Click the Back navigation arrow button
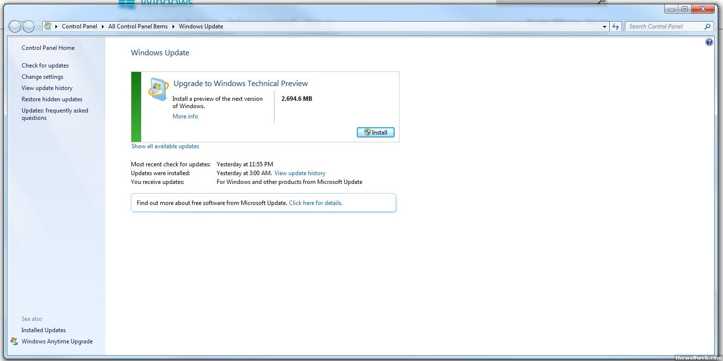The image size is (723, 361). tap(15, 26)
